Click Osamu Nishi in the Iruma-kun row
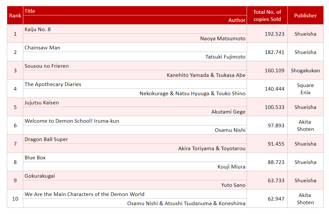 click(x=230, y=130)
